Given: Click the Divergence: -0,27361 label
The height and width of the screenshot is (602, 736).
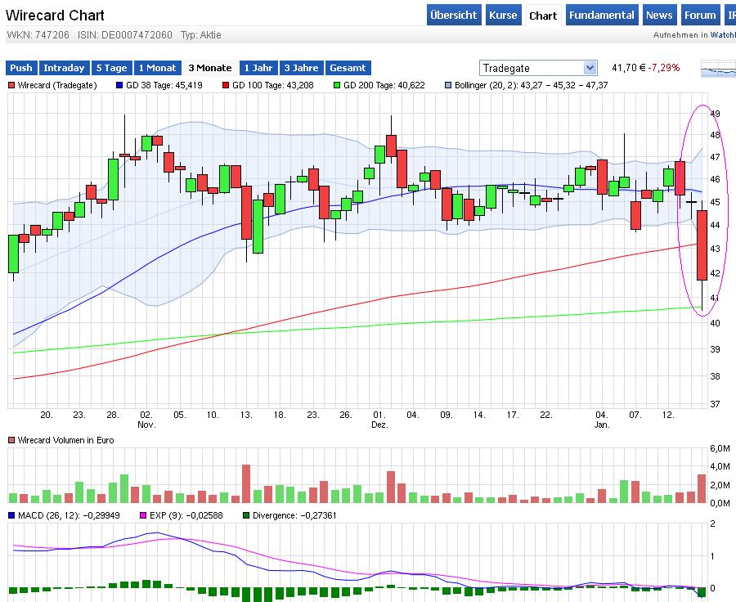Looking at the screenshot, I should click(294, 515).
